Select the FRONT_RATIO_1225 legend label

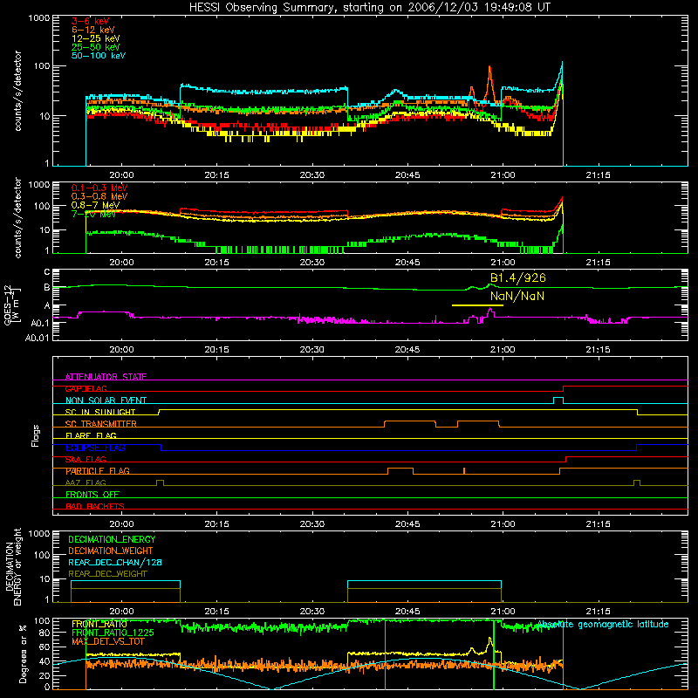click(113, 633)
